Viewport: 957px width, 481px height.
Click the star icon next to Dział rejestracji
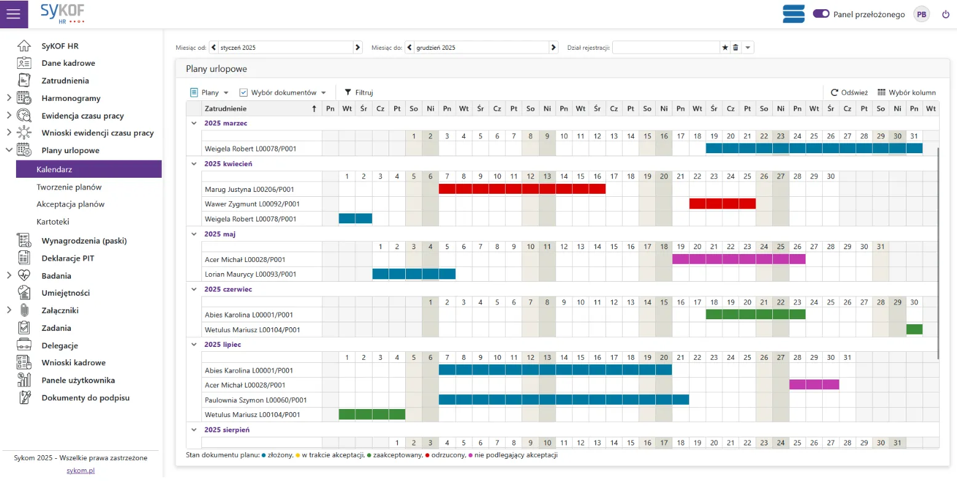725,47
